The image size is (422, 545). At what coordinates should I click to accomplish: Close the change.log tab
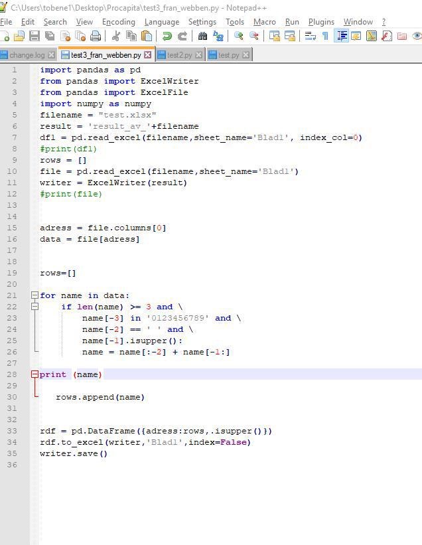52,55
